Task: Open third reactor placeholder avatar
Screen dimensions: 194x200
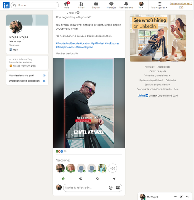Action: (81, 168)
